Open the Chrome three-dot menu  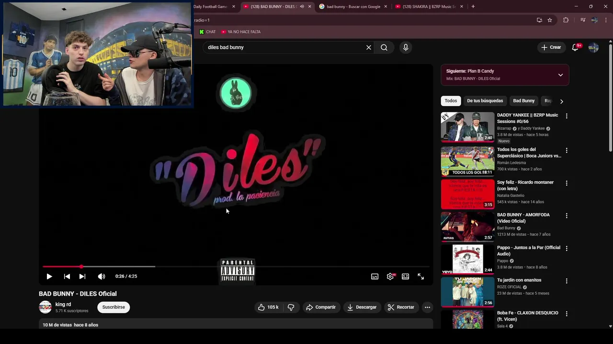click(606, 20)
